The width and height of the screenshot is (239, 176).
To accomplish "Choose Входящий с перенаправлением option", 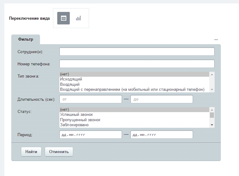I will pyautogui.click(x=132, y=90).
